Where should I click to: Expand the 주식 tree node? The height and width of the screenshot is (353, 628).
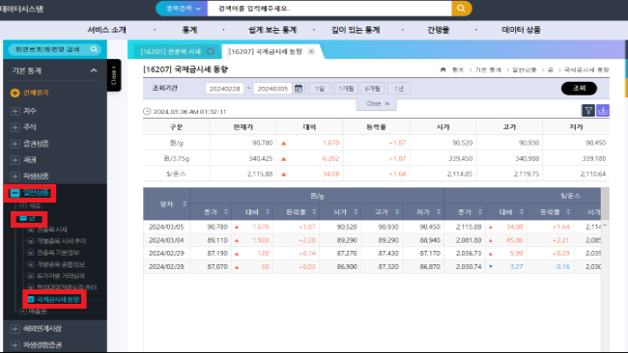pos(14,127)
